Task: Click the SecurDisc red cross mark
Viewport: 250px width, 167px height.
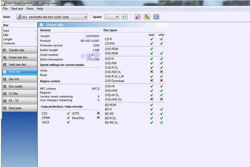Action: [x=98, y=118]
